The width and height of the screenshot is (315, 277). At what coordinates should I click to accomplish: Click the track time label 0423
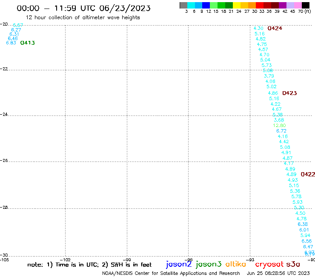tap(289, 93)
